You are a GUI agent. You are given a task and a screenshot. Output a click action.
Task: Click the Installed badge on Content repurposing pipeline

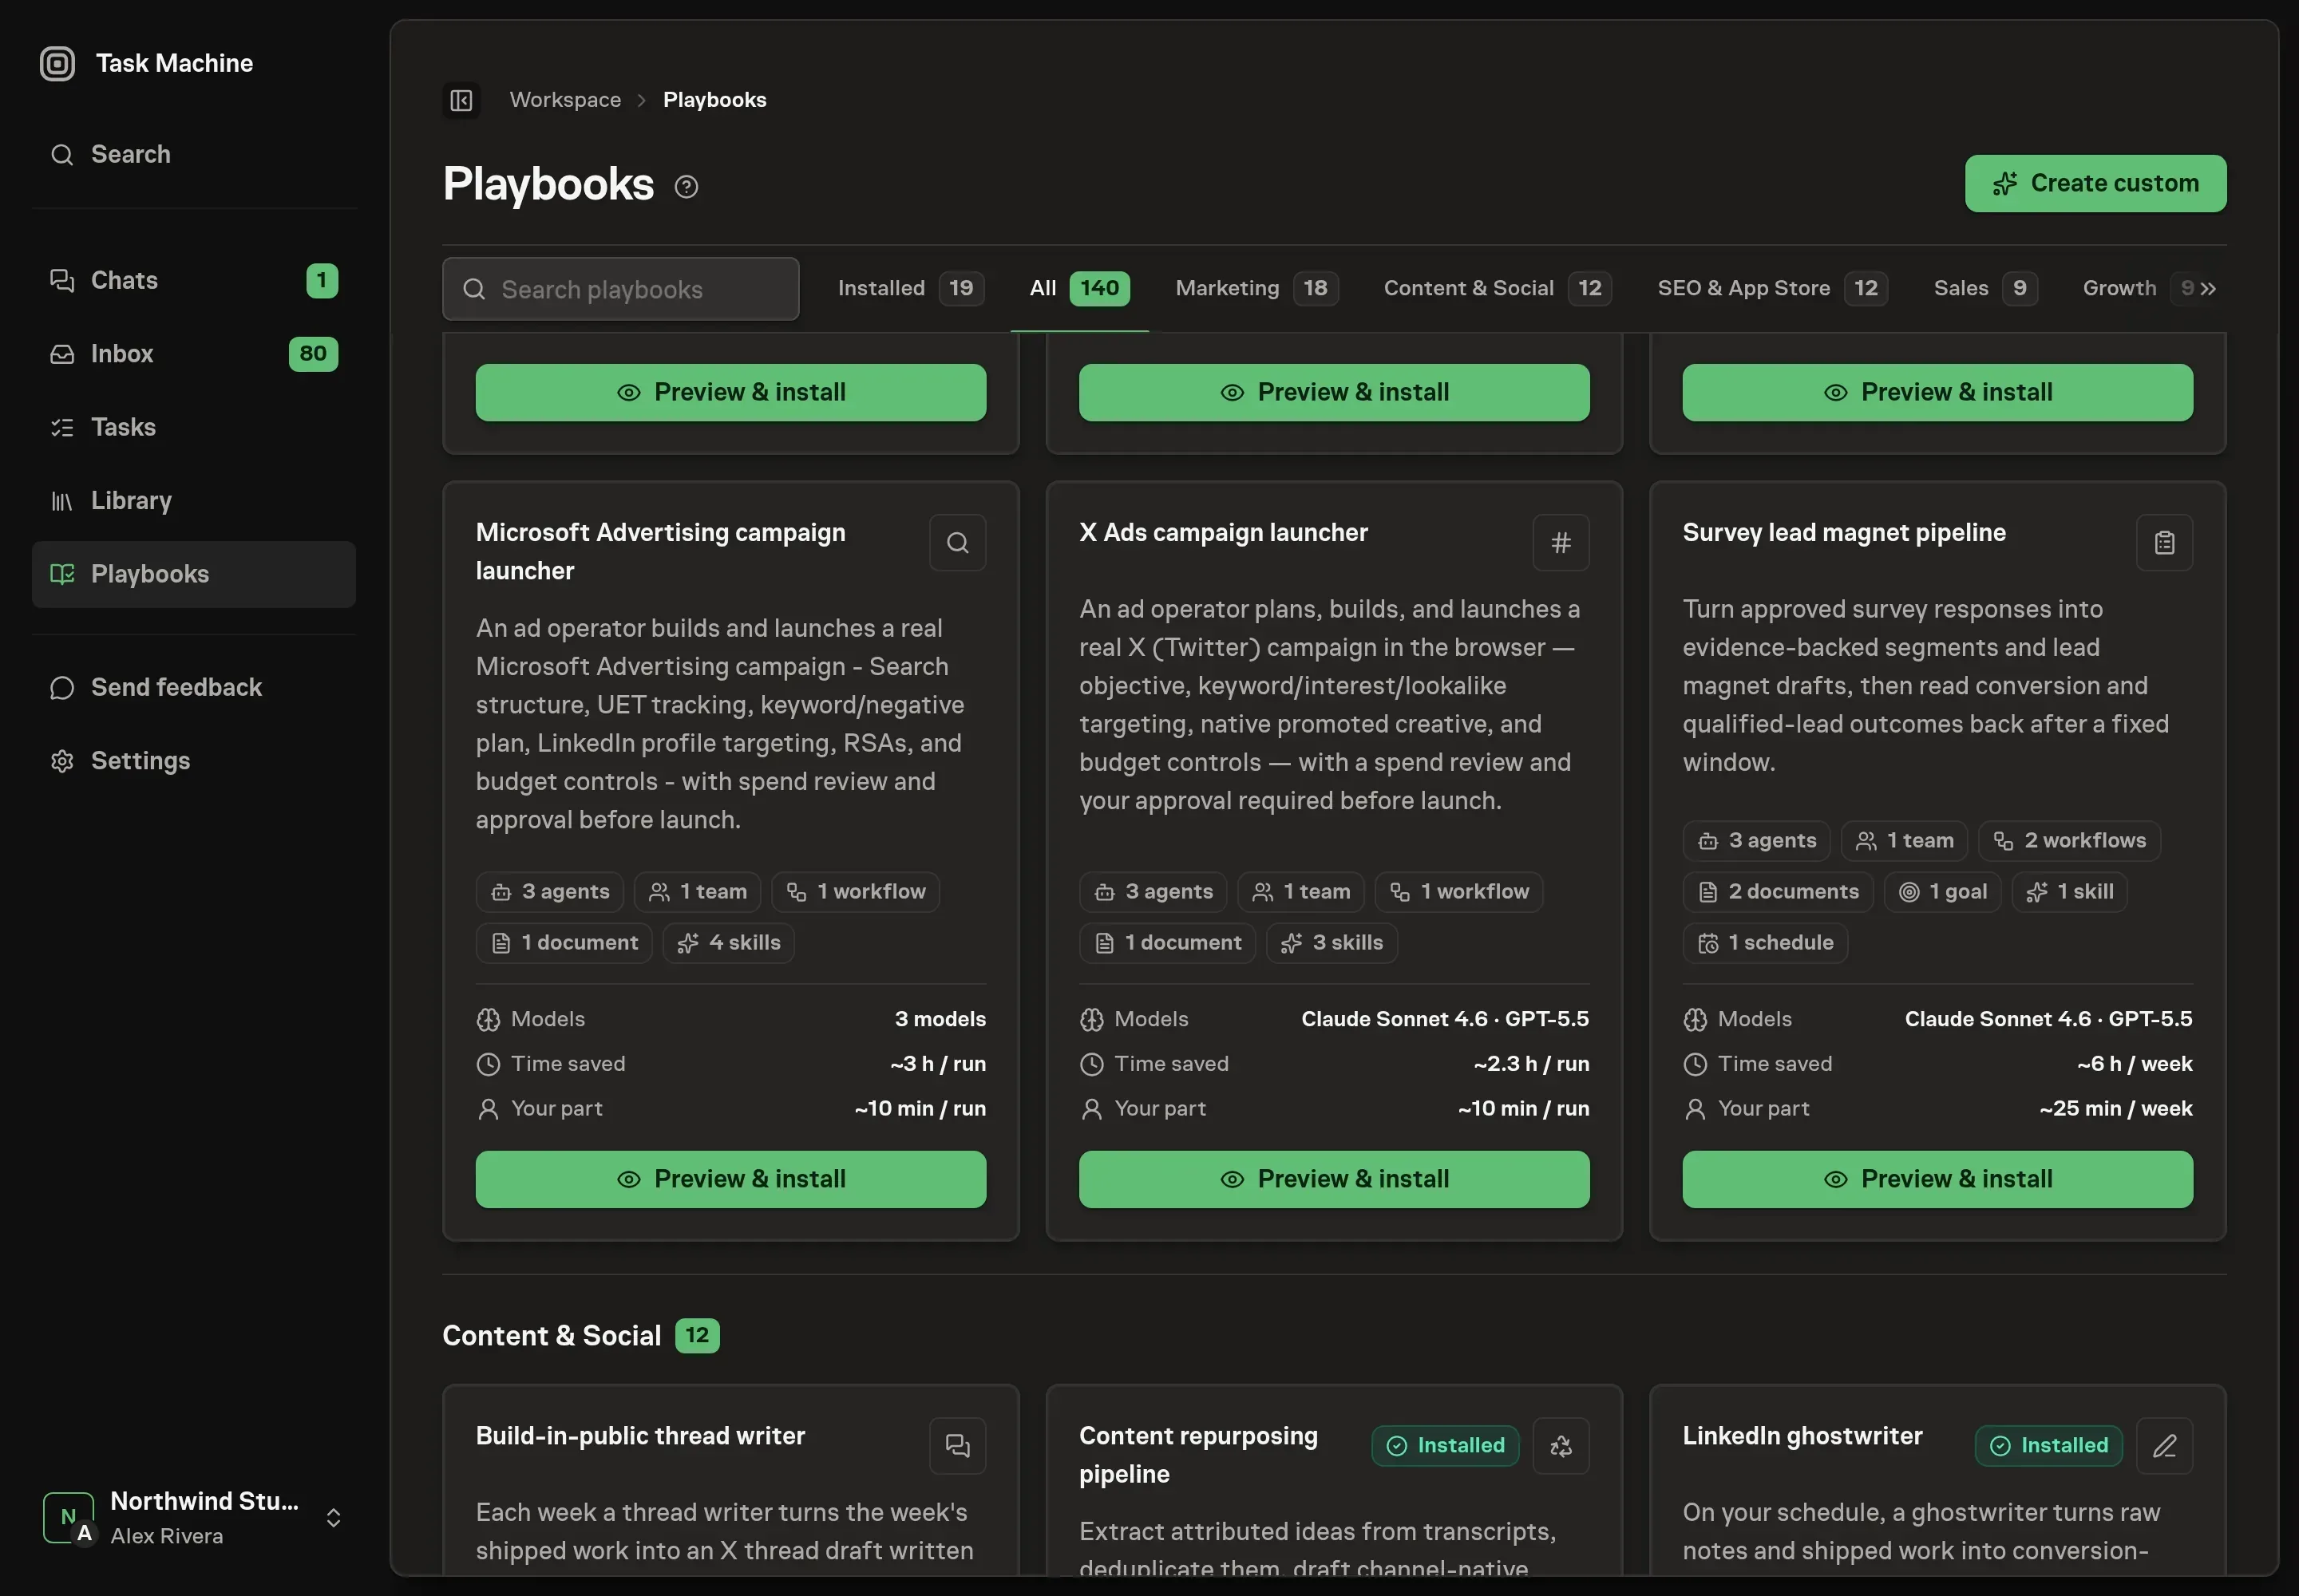(1445, 1446)
